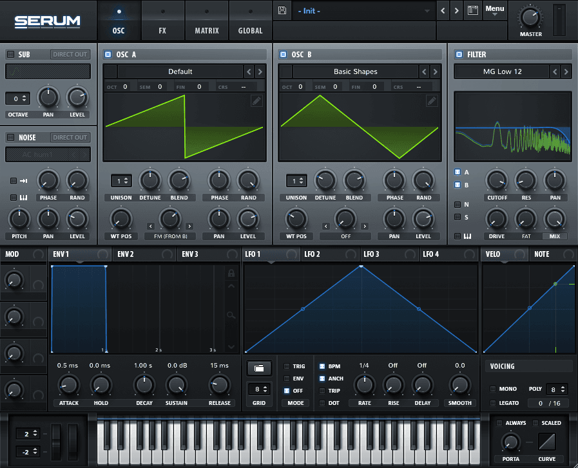The width and height of the screenshot is (578, 468).
Task: Toggle the LFO BPM sync checkbox
Action: tap(322, 366)
